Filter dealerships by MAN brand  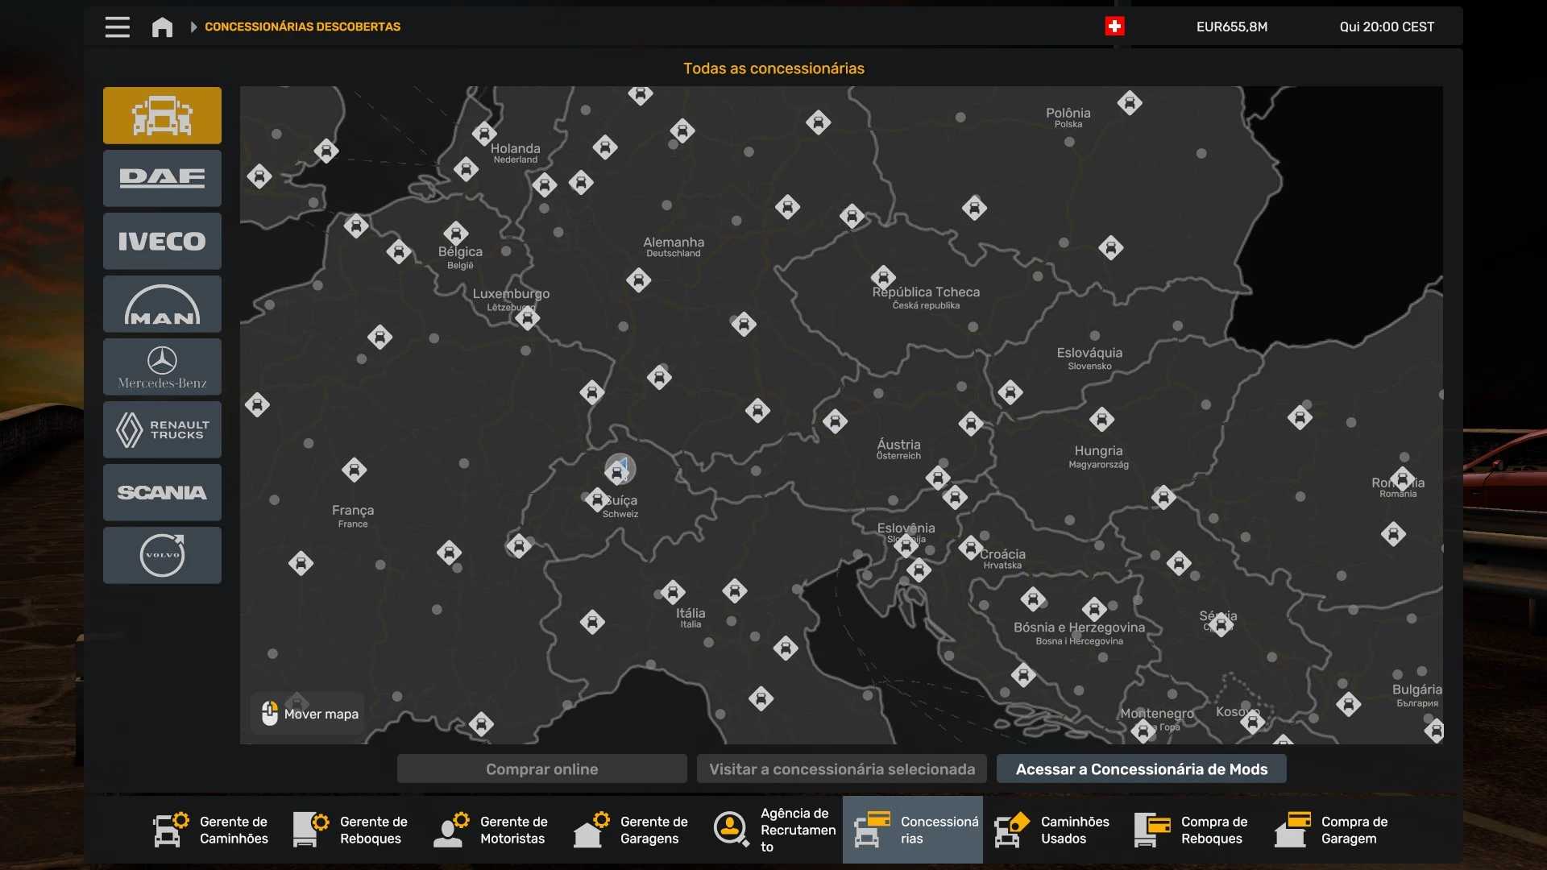coord(162,304)
